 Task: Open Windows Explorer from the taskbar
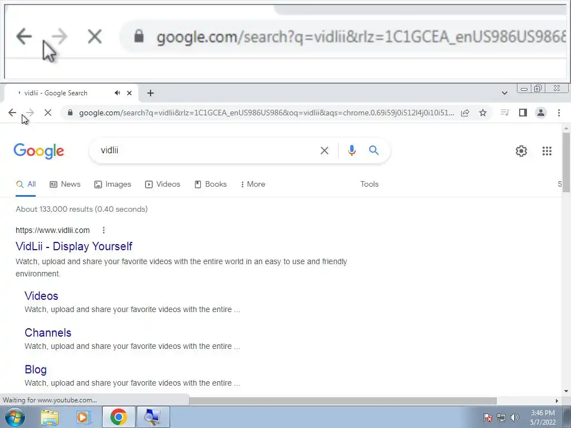tap(50, 417)
